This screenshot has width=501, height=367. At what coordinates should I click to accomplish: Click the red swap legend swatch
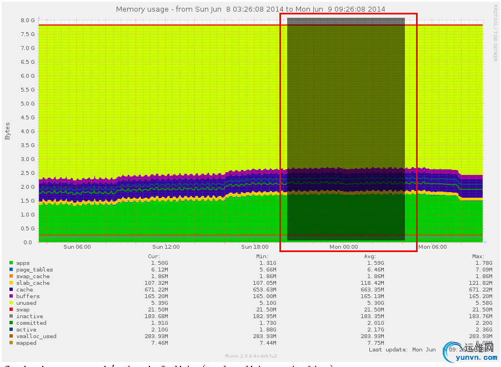(x=11, y=309)
